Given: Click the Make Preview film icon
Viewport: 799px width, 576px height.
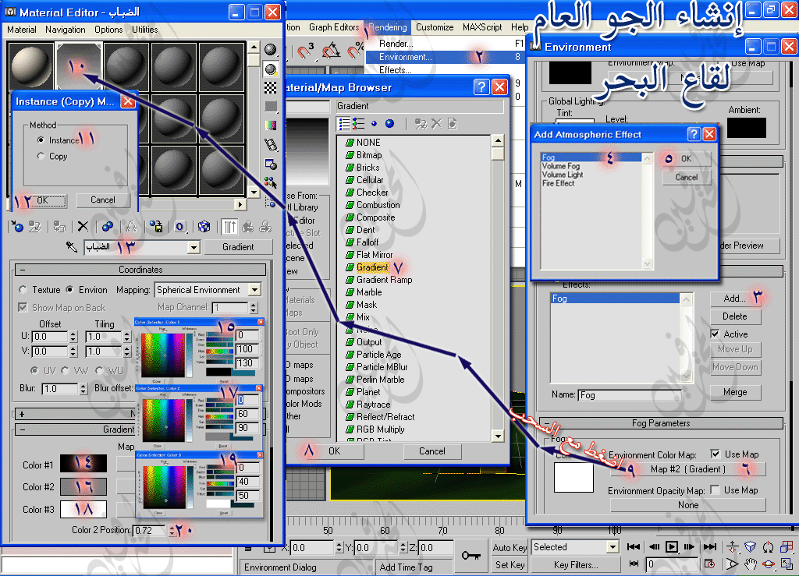Looking at the screenshot, I should coord(271,145).
